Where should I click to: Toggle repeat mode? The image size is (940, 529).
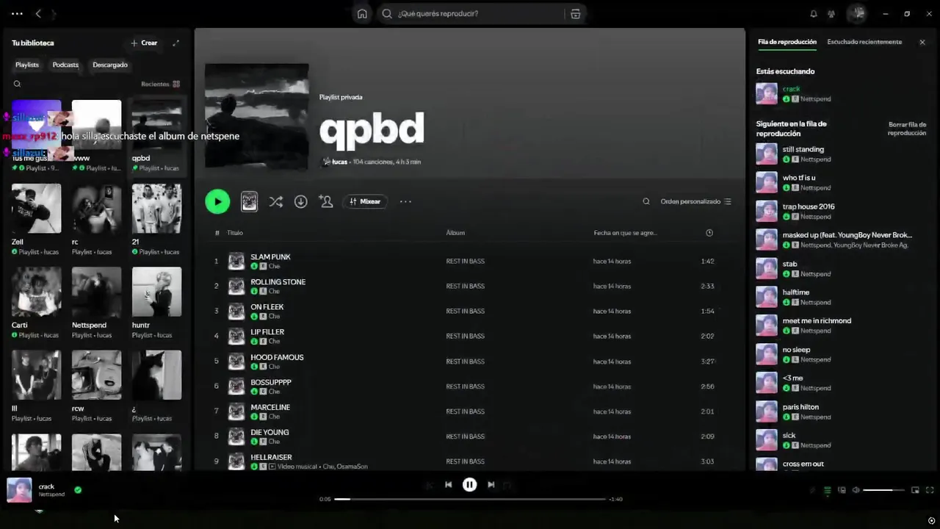tap(507, 485)
